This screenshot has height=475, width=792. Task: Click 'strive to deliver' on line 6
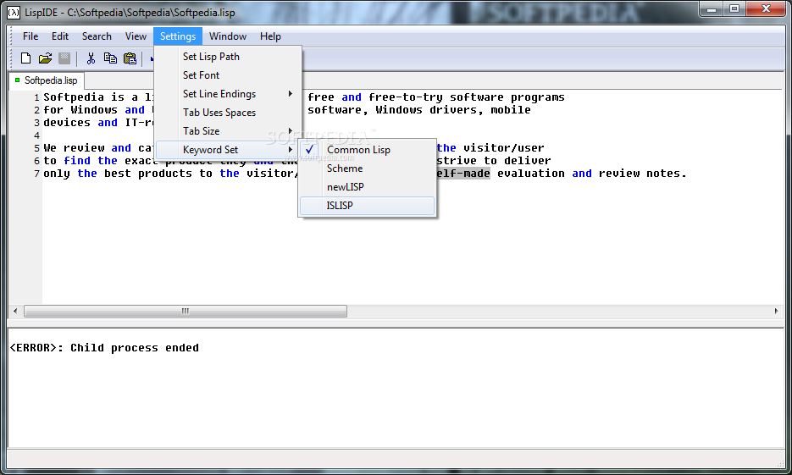coord(494,161)
